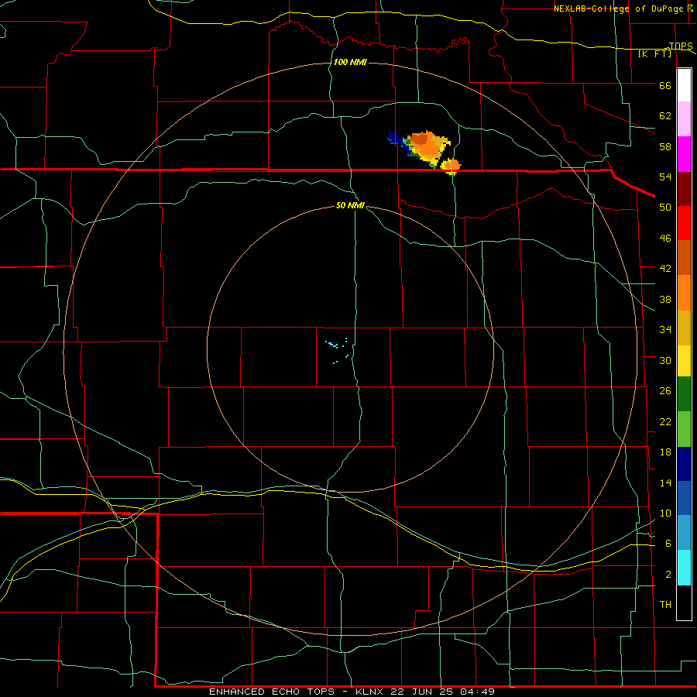Click the legend label 'TH'

pos(665,605)
